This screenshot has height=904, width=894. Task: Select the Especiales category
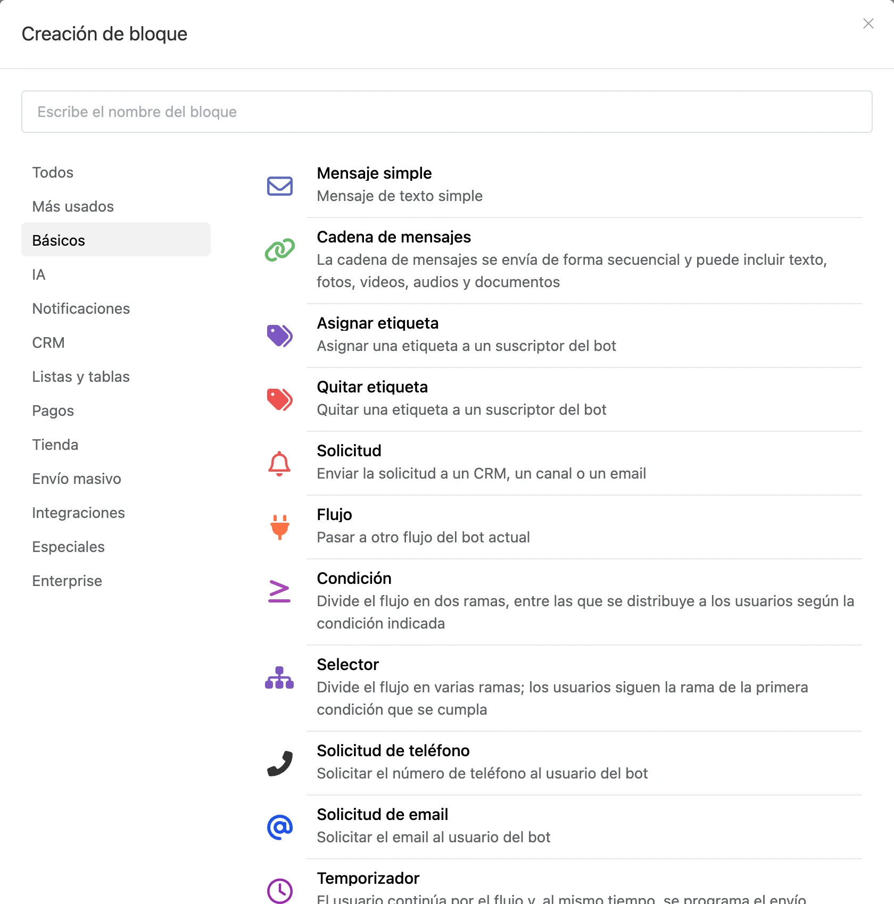coord(116,547)
